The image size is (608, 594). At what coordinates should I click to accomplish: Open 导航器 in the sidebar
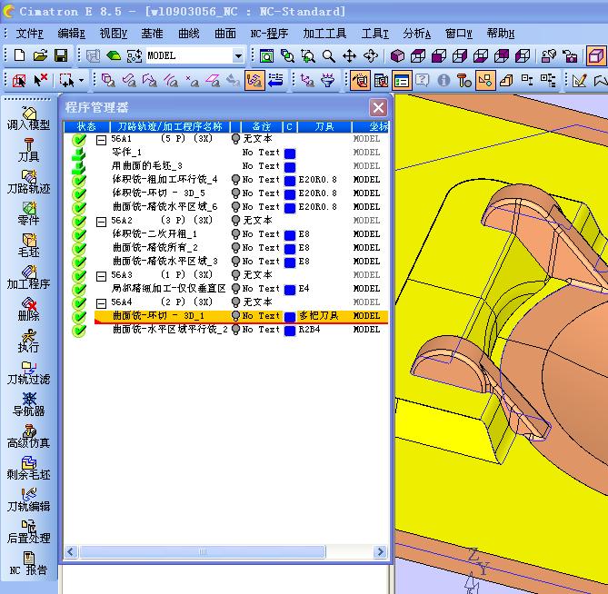[28, 404]
